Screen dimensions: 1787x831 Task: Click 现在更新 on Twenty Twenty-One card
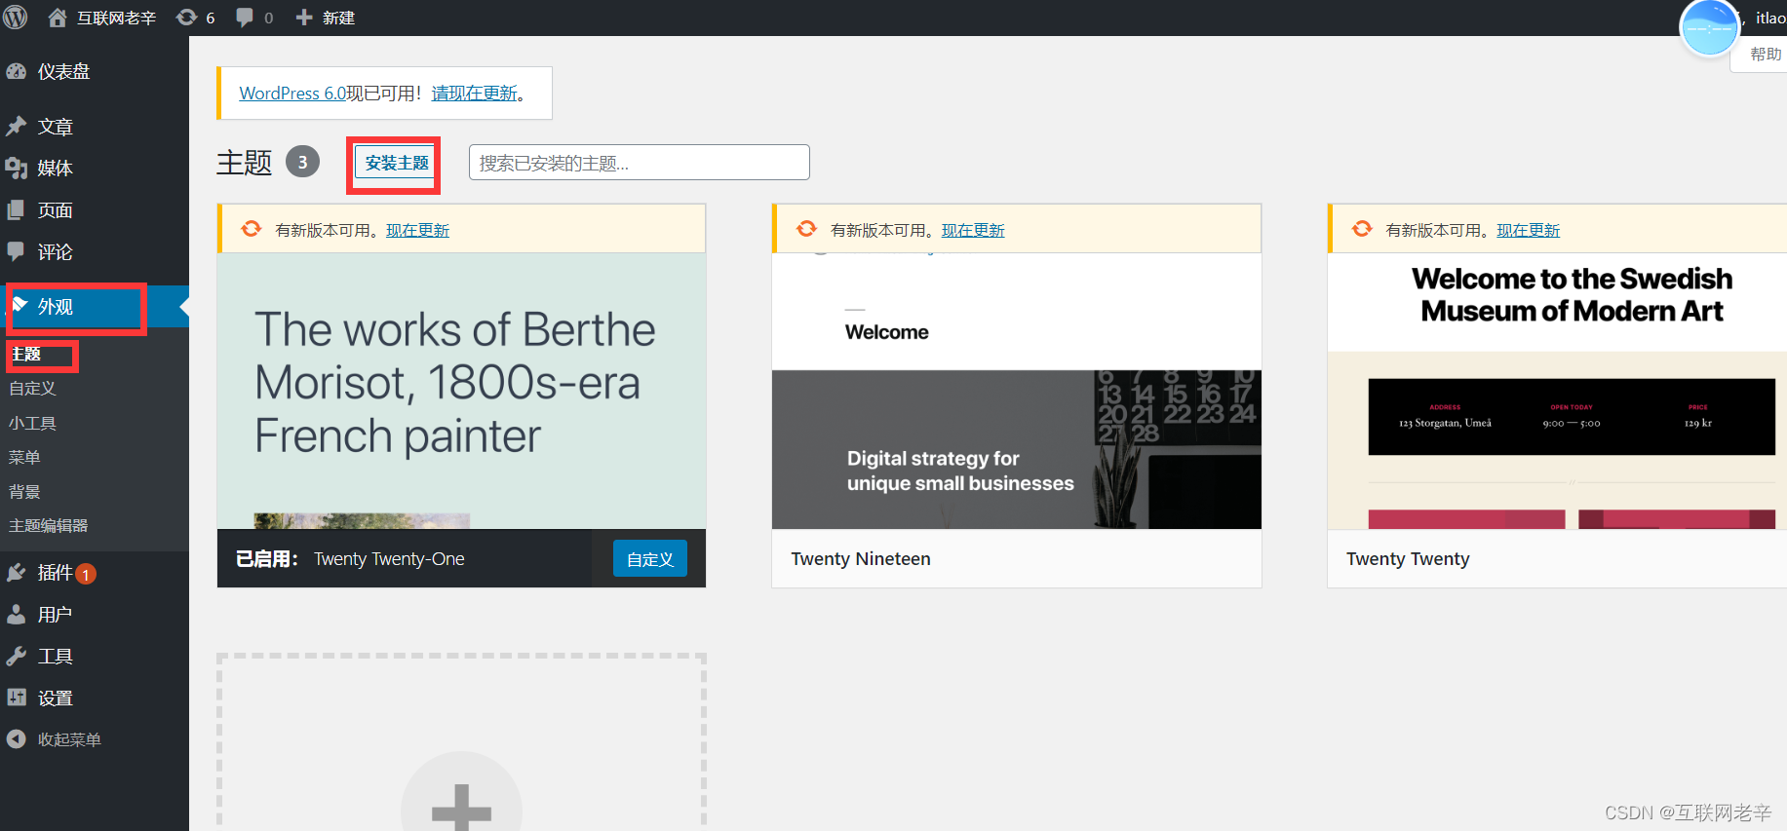click(x=417, y=231)
